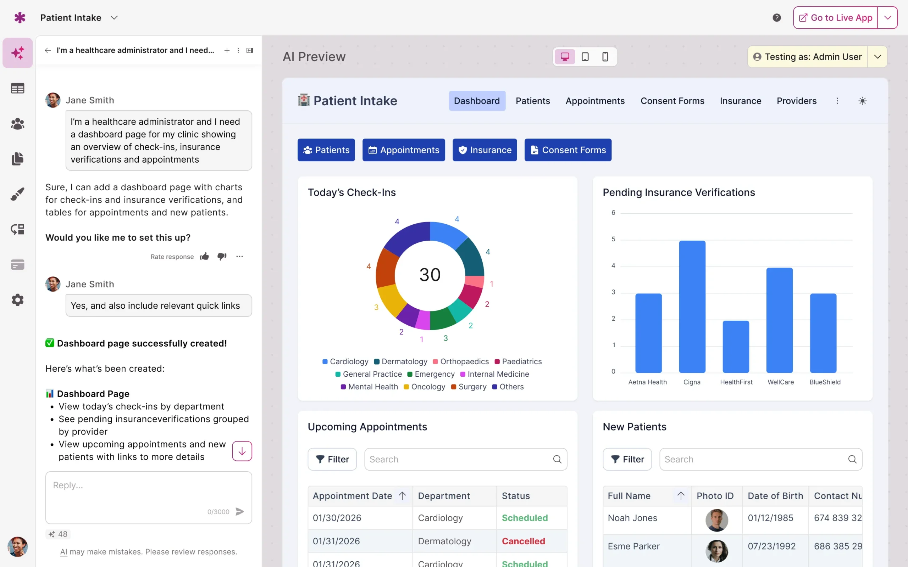Screen dimensions: 908x567
Task: Open the paintbrush theme sidebar icon
Action: click(18, 194)
